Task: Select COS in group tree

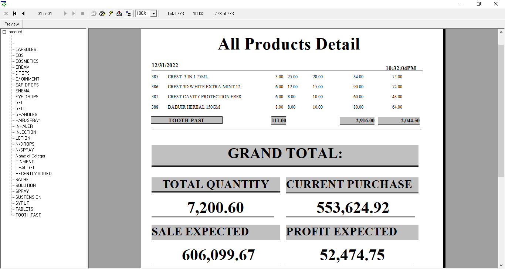Action: coord(20,55)
